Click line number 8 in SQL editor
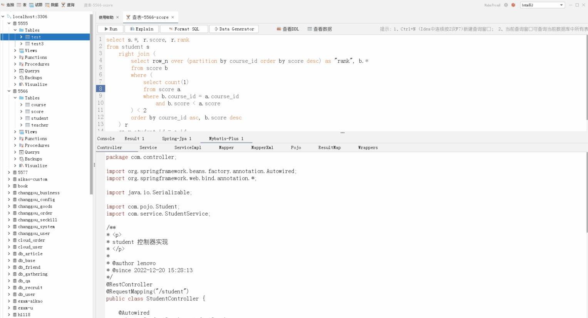 (x=101, y=89)
